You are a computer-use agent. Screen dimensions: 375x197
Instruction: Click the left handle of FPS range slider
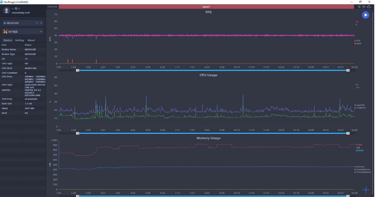(x=78, y=70)
